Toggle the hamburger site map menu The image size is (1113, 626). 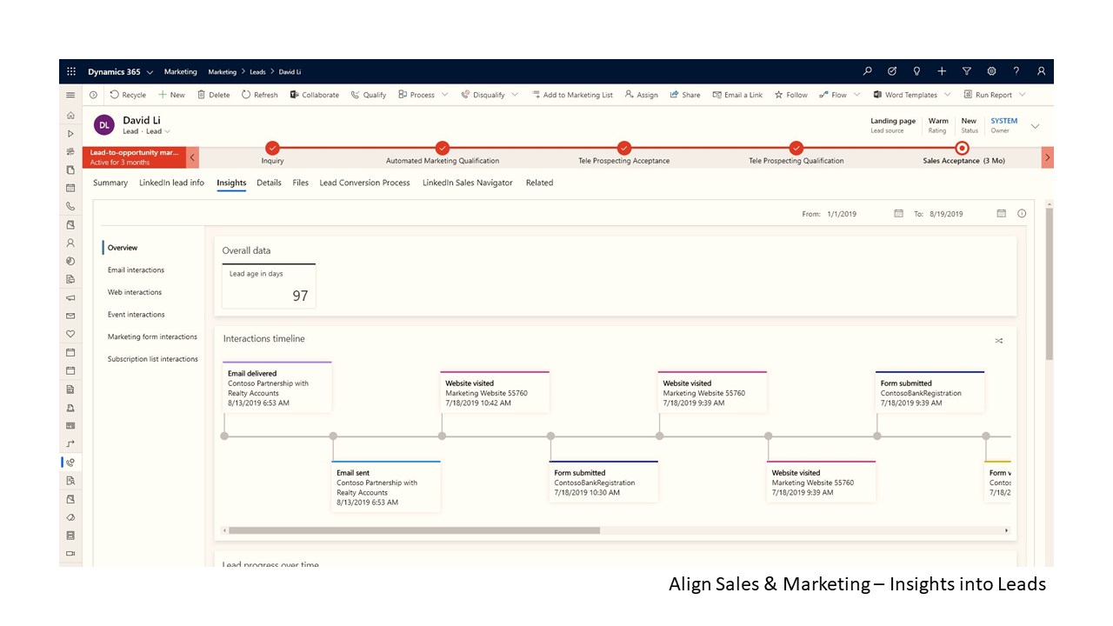(x=70, y=95)
